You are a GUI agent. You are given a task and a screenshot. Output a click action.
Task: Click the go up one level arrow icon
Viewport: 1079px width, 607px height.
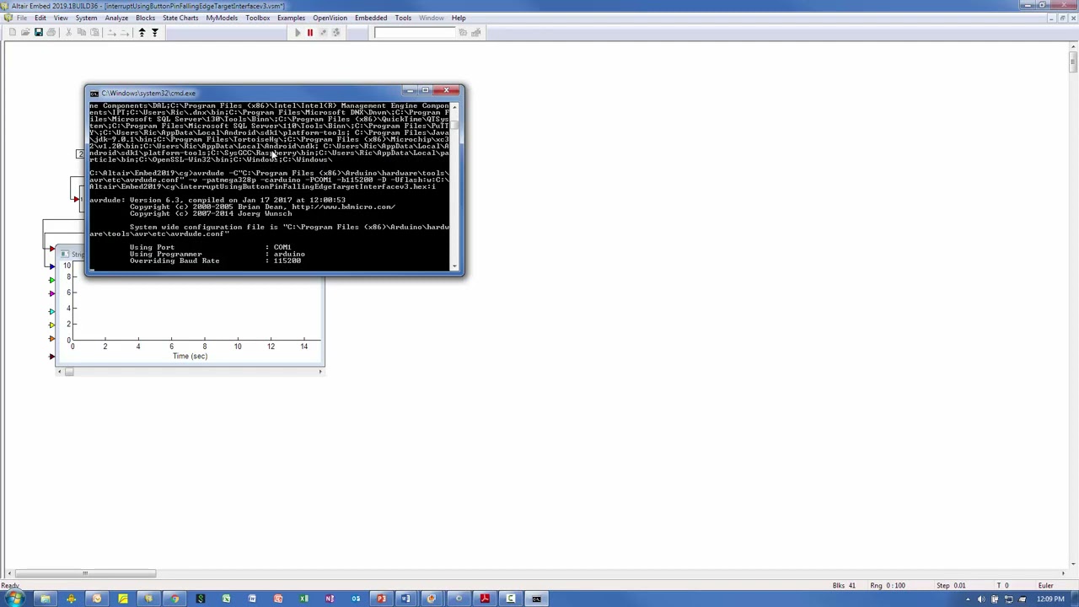(x=142, y=32)
